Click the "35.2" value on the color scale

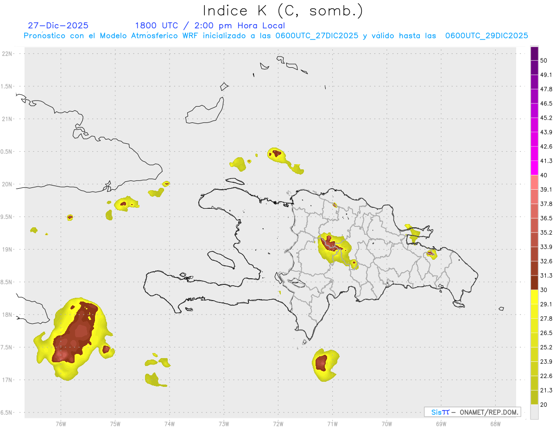tap(546, 232)
